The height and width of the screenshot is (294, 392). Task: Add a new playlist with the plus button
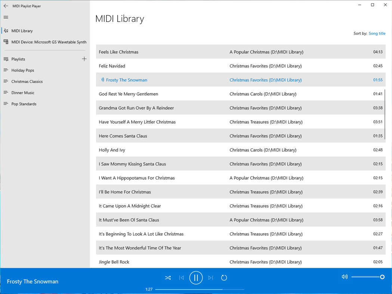(x=84, y=59)
